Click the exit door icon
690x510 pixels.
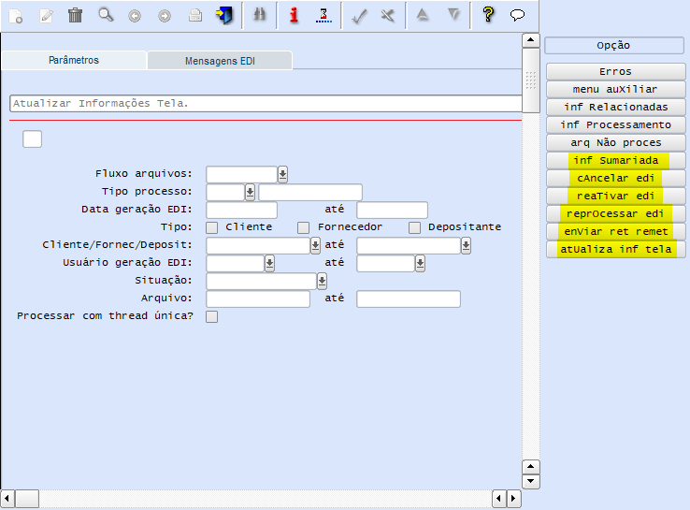point(224,15)
